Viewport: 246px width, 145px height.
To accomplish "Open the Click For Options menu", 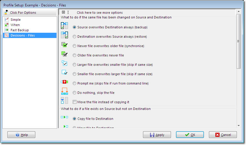I will click(x=30, y=13).
